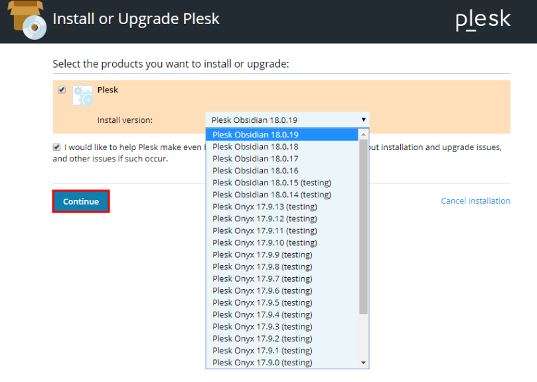Select Plesk Onyx 17.9.10 (testing)
The height and width of the screenshot is (382, 537).
click(282, 242)
